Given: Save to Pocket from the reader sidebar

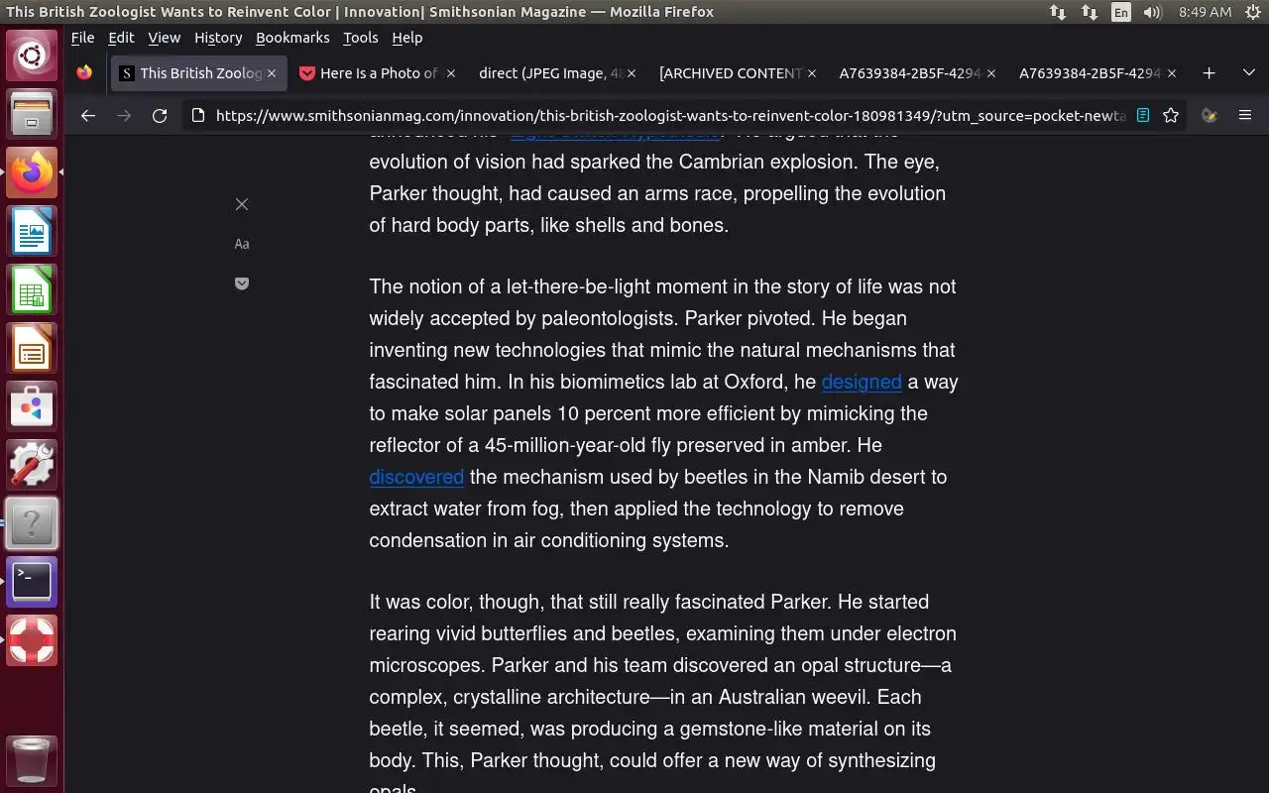Looking at the screenshot, I should pos(242,283).
